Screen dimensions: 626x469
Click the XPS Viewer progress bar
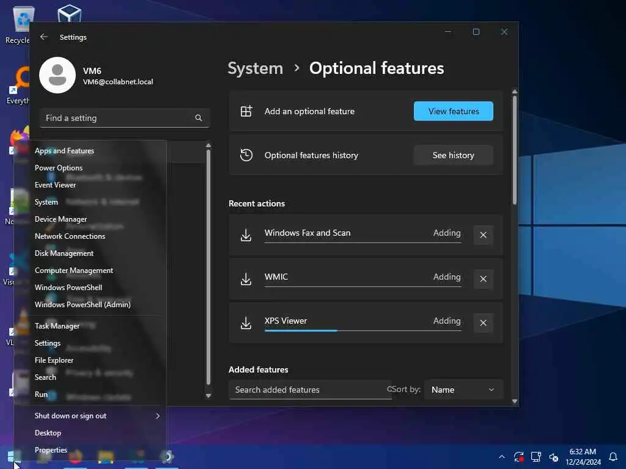pyautogui.click(x=363, y=330)
